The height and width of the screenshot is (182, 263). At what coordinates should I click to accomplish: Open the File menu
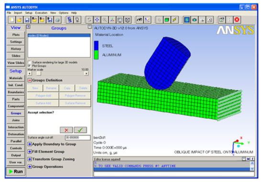point(9,13)
